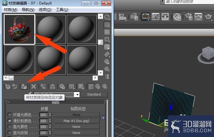Click the sample slots scroll right arrow

coord(95,78)
